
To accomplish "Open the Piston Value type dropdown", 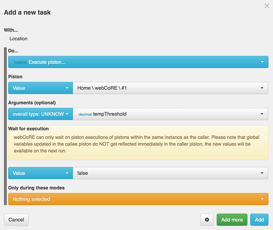I will [x=41, y=88].
